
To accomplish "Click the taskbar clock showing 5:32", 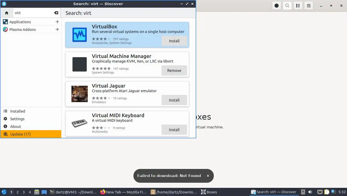I will pos(342,192).
